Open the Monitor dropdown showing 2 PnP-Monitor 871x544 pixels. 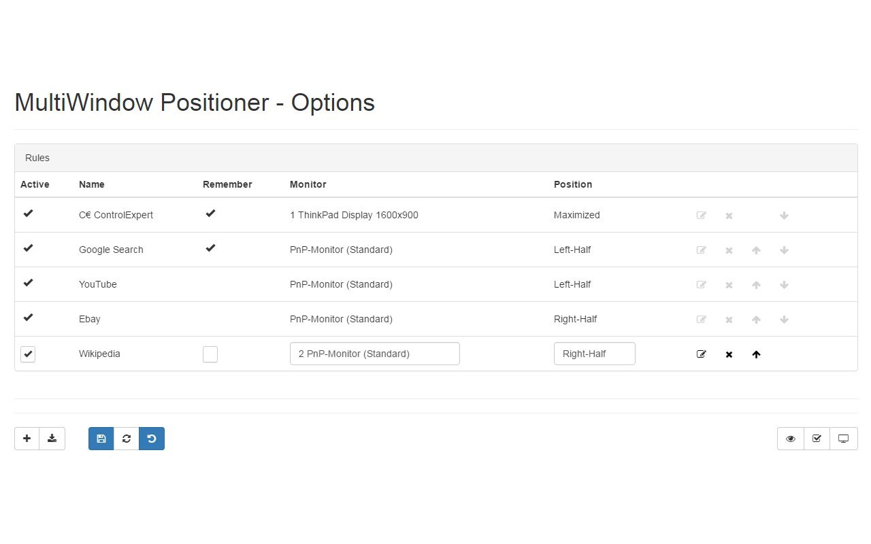[374, 354]
